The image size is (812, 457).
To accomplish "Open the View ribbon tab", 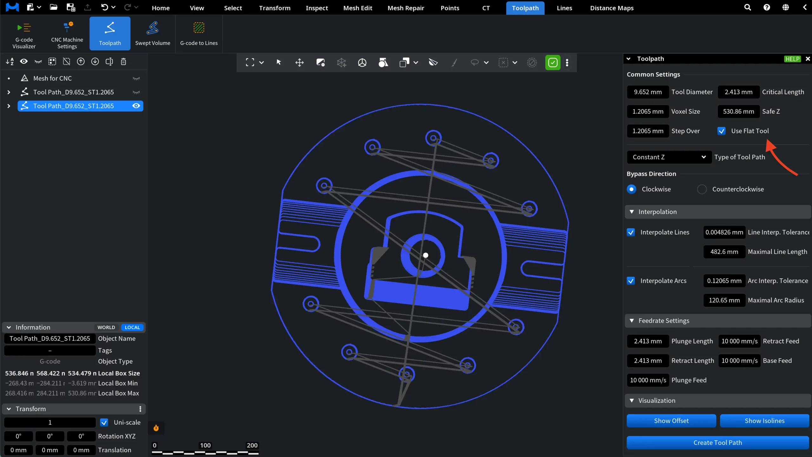I will coord(197,8).
